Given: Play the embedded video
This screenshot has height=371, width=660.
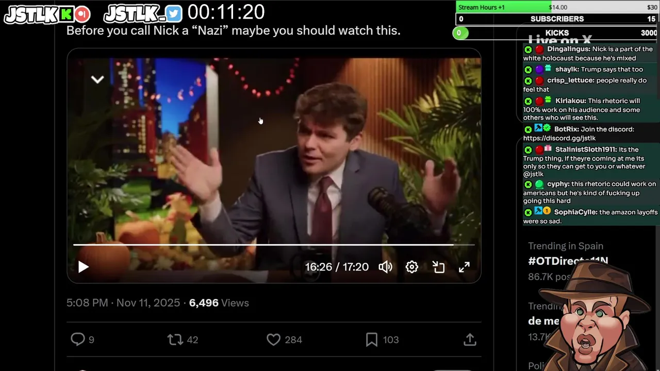Looking at the screenshot, I should [83, 267].
